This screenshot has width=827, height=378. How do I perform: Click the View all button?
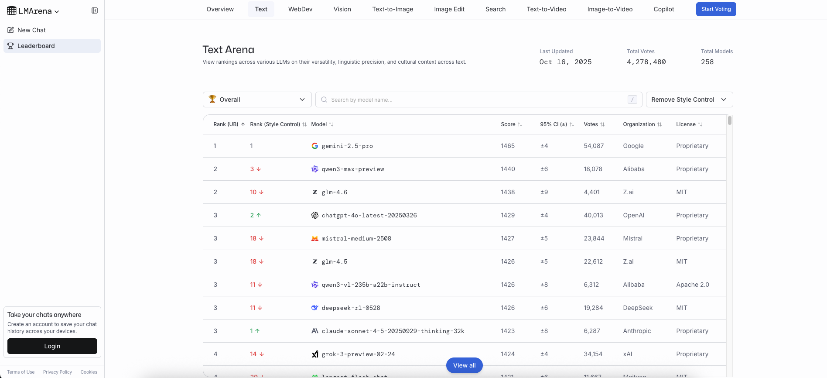[464, 365]
